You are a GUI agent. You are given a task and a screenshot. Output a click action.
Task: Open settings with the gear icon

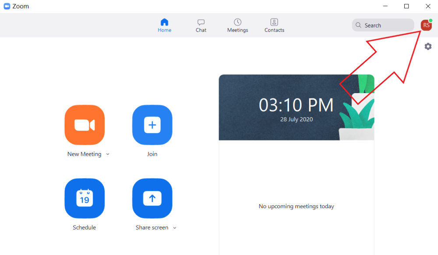tap(428, 46)
